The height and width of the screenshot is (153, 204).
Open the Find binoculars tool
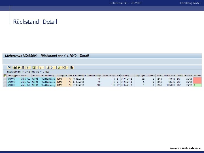(23, 67)
